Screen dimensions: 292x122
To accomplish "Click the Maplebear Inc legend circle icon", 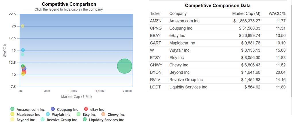I will click(x=12, y=115).
